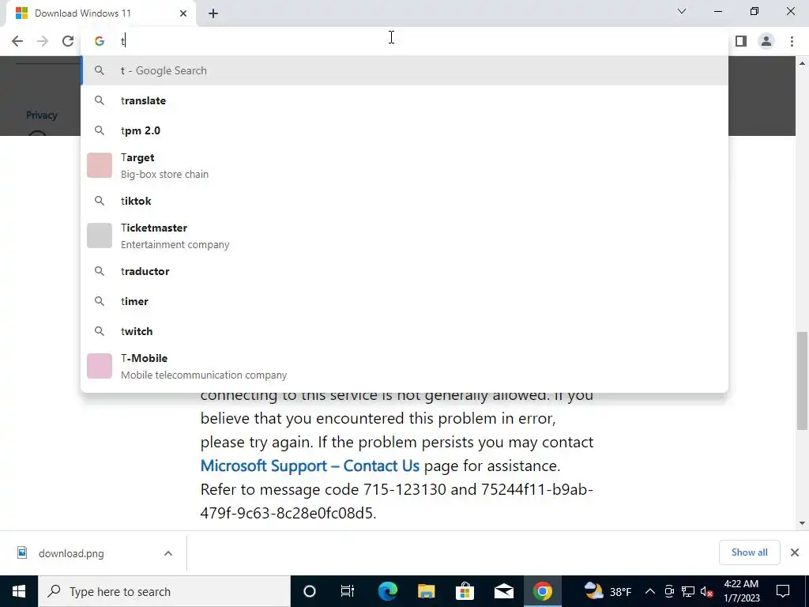Click the Chrome icon on the taskbar
This screenshot has width=809, height=607.
tap(542, 591)
